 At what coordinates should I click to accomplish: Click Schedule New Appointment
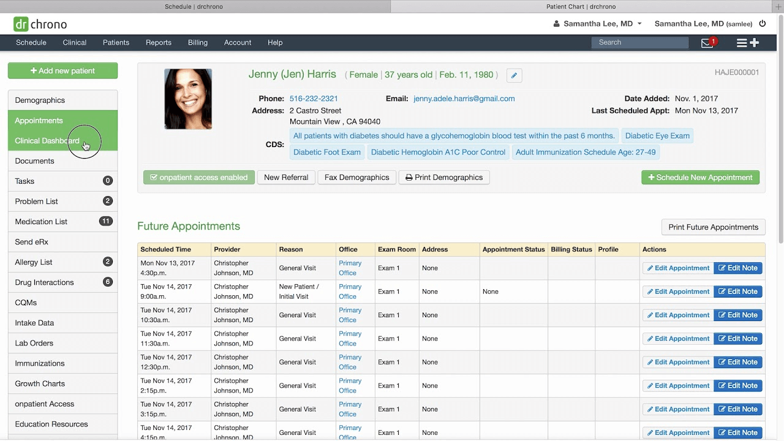pyautogui.click(x=700, y=177)
